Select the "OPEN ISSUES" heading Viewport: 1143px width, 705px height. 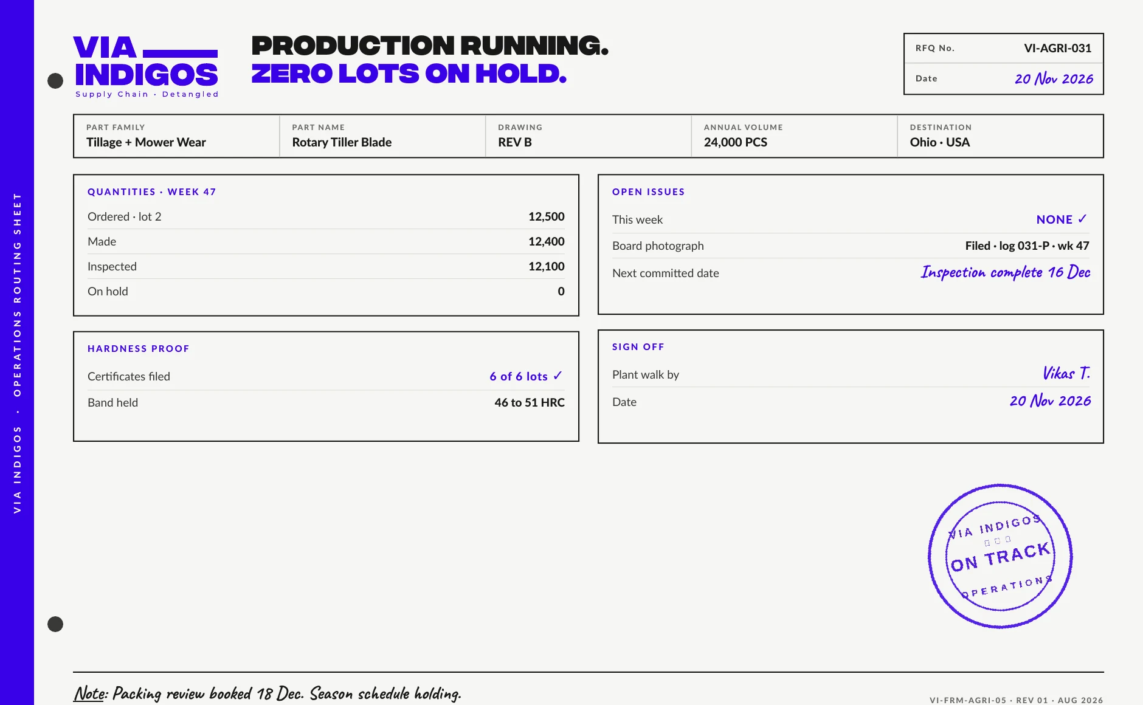tap(649, 192)
